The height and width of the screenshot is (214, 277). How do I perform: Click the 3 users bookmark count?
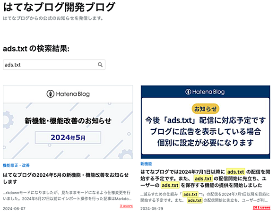pyautogui.click(x=126, y=206)
